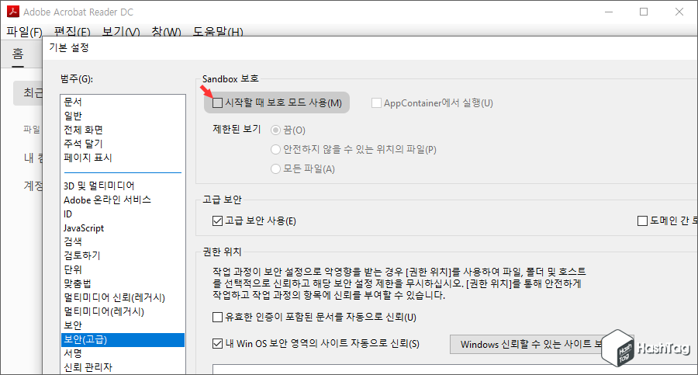
Task: Check 'AppContainer에서 실행(U)' checkbox
Action: coord(376,103)
